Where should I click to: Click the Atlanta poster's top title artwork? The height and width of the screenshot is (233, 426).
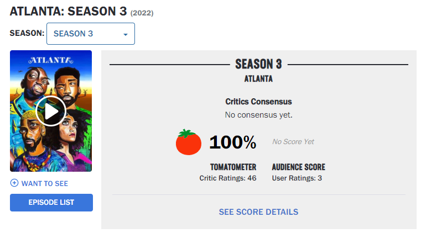pos(51,59)
